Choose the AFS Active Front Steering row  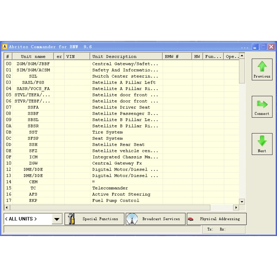pos(33,194)
